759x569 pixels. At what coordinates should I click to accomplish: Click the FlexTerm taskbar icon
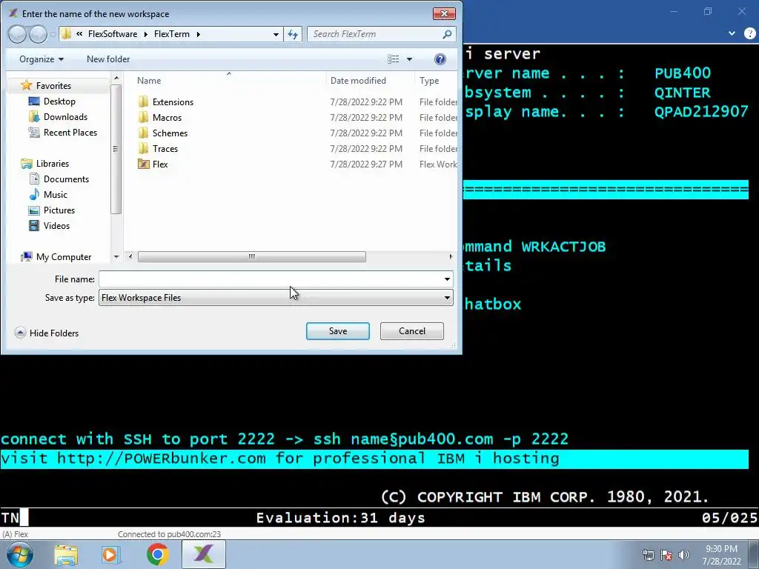click(204, 554)
